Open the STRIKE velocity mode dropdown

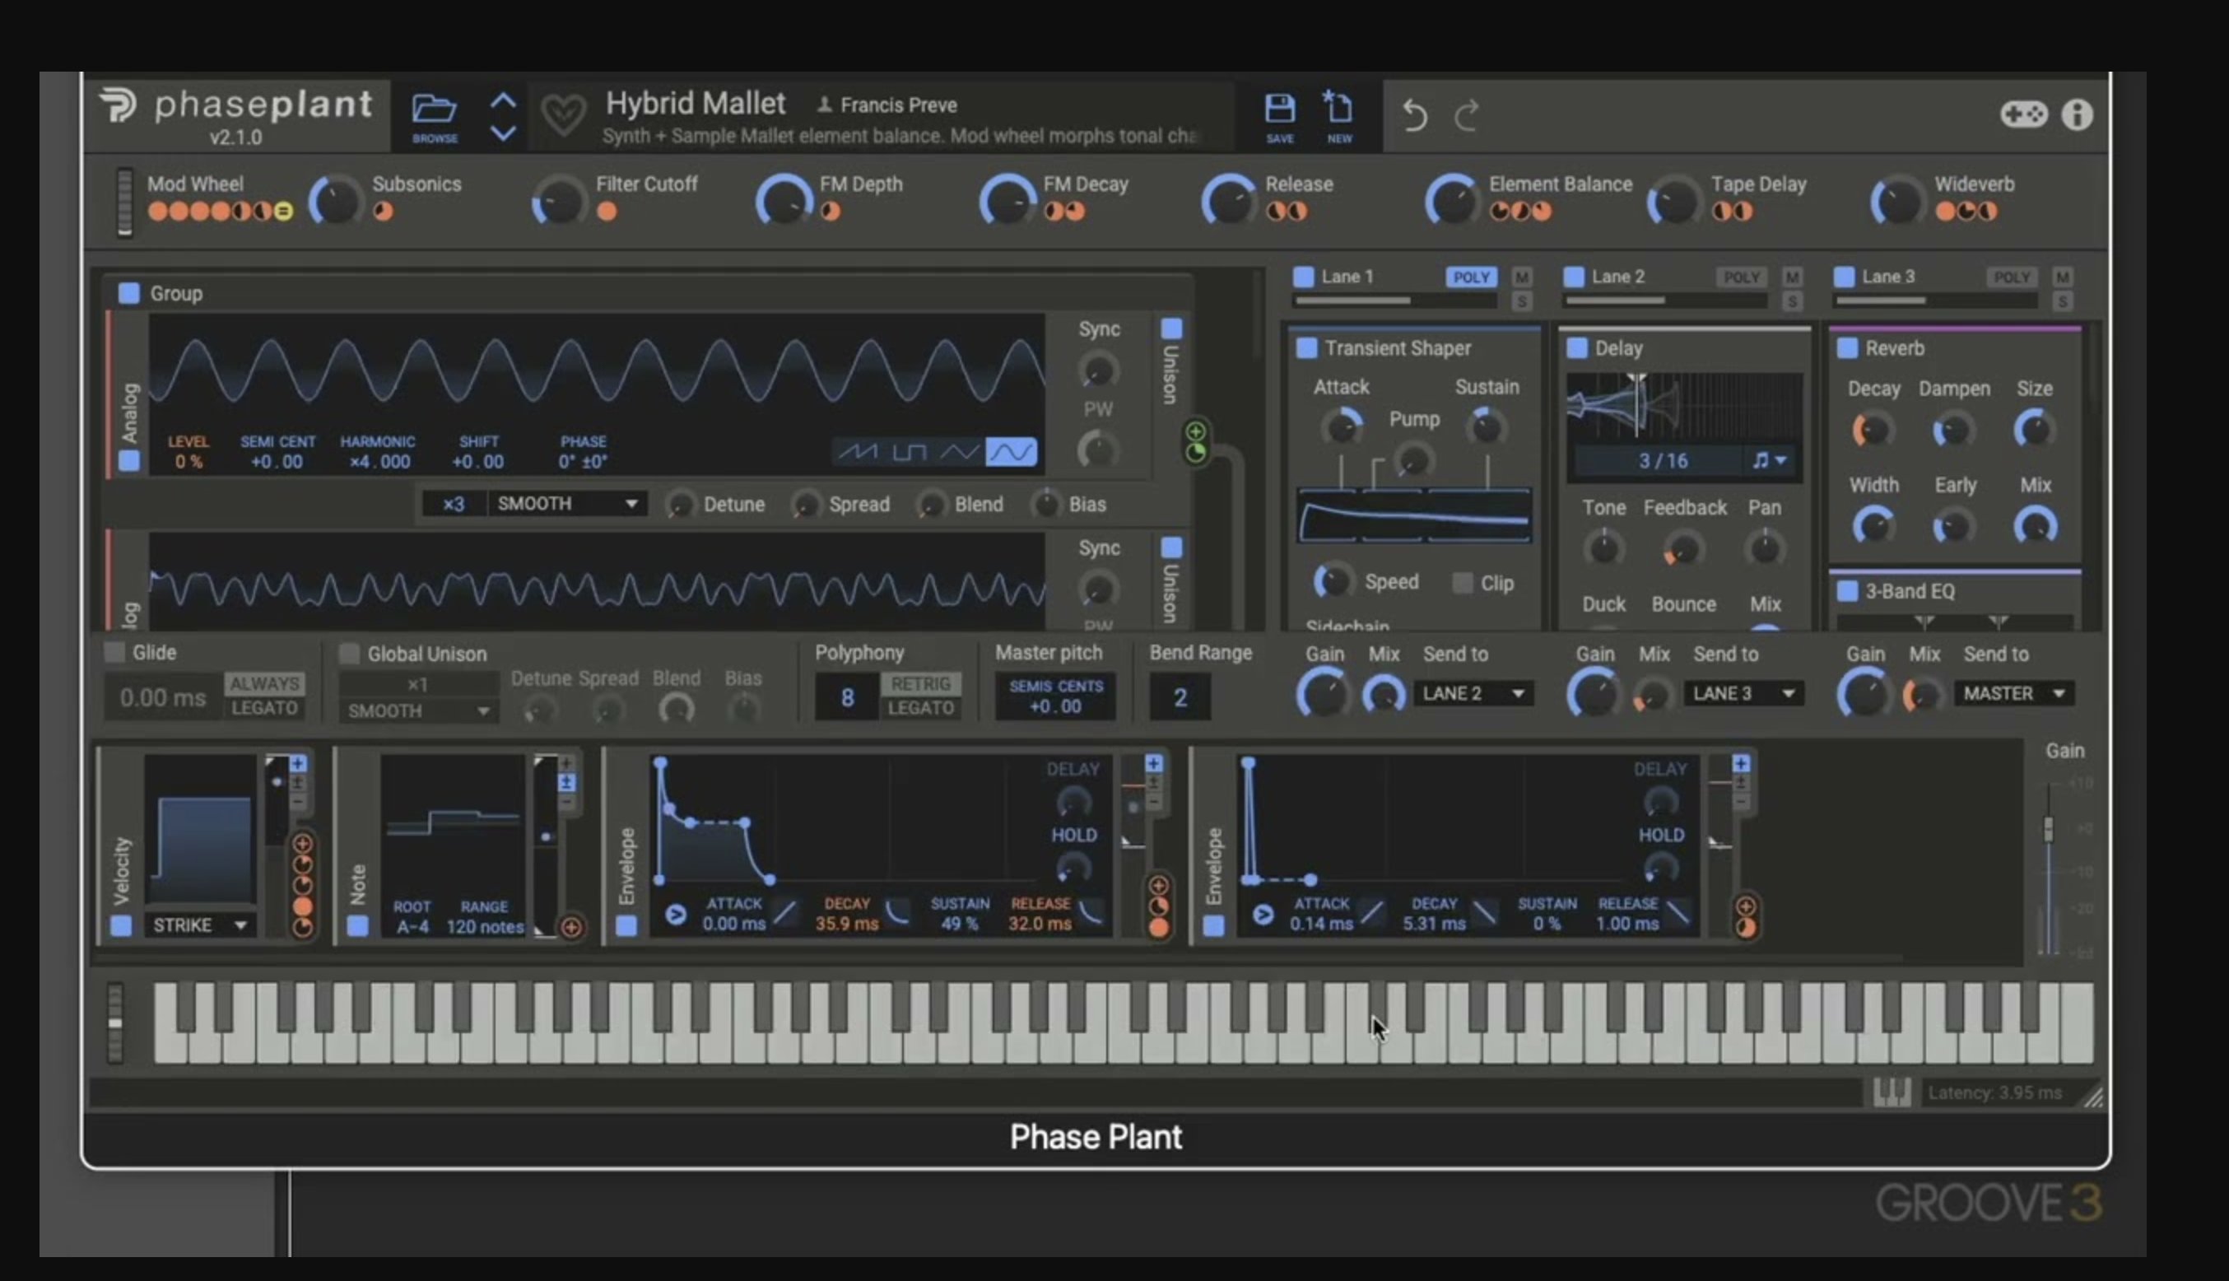[200, 925]
